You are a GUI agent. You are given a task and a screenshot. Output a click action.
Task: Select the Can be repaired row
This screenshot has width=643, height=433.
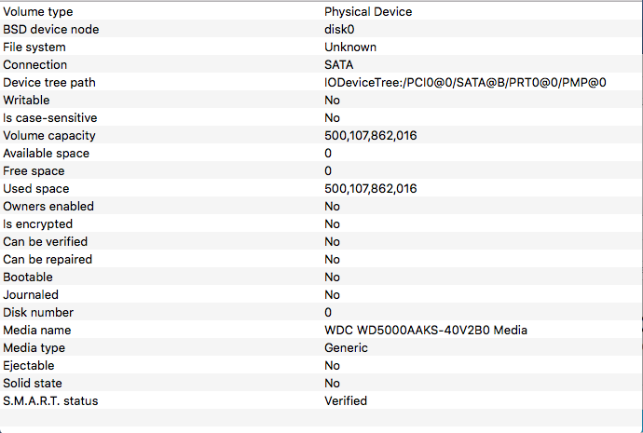tap(321, 259)
